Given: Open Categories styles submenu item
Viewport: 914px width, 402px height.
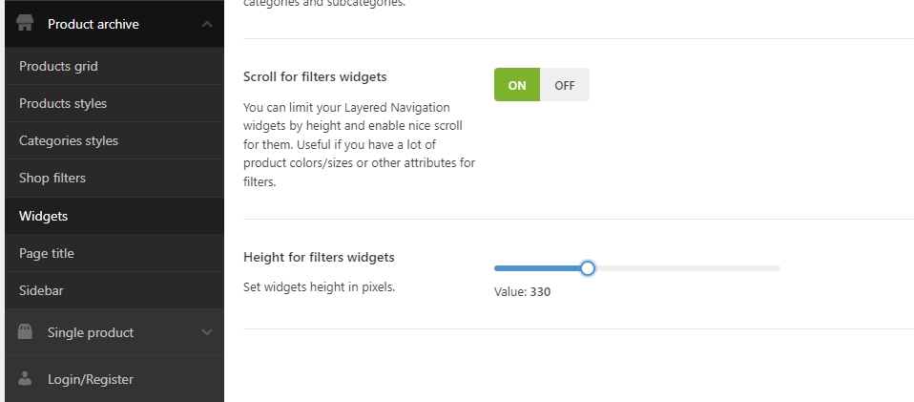Looking at the screenshot, I should (x=69, y=140).
